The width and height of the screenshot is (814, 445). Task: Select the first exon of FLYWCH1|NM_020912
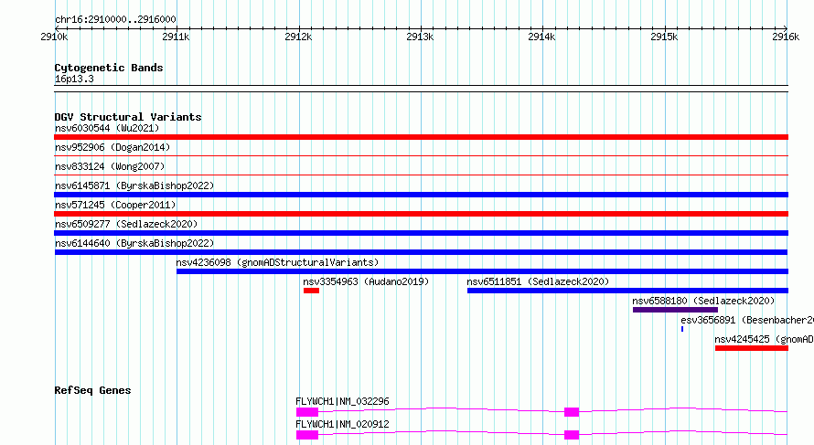tap(307, 435)
